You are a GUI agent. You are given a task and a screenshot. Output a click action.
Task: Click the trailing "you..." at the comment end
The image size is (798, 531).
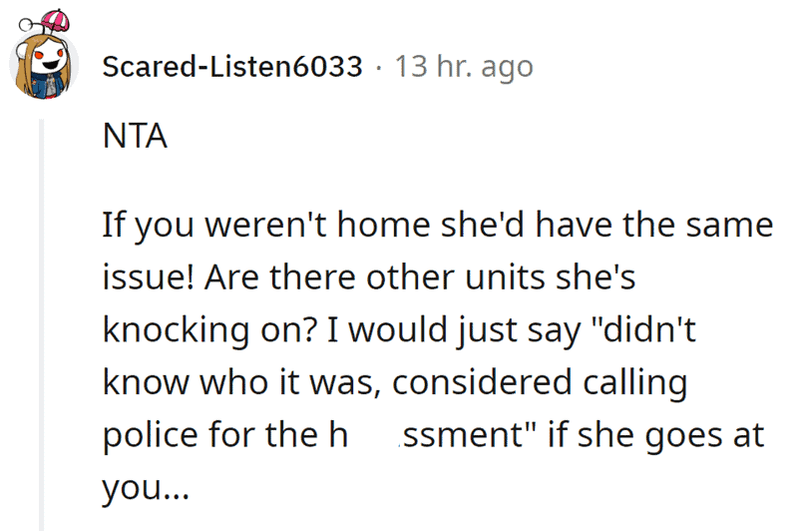coord(146,488)
